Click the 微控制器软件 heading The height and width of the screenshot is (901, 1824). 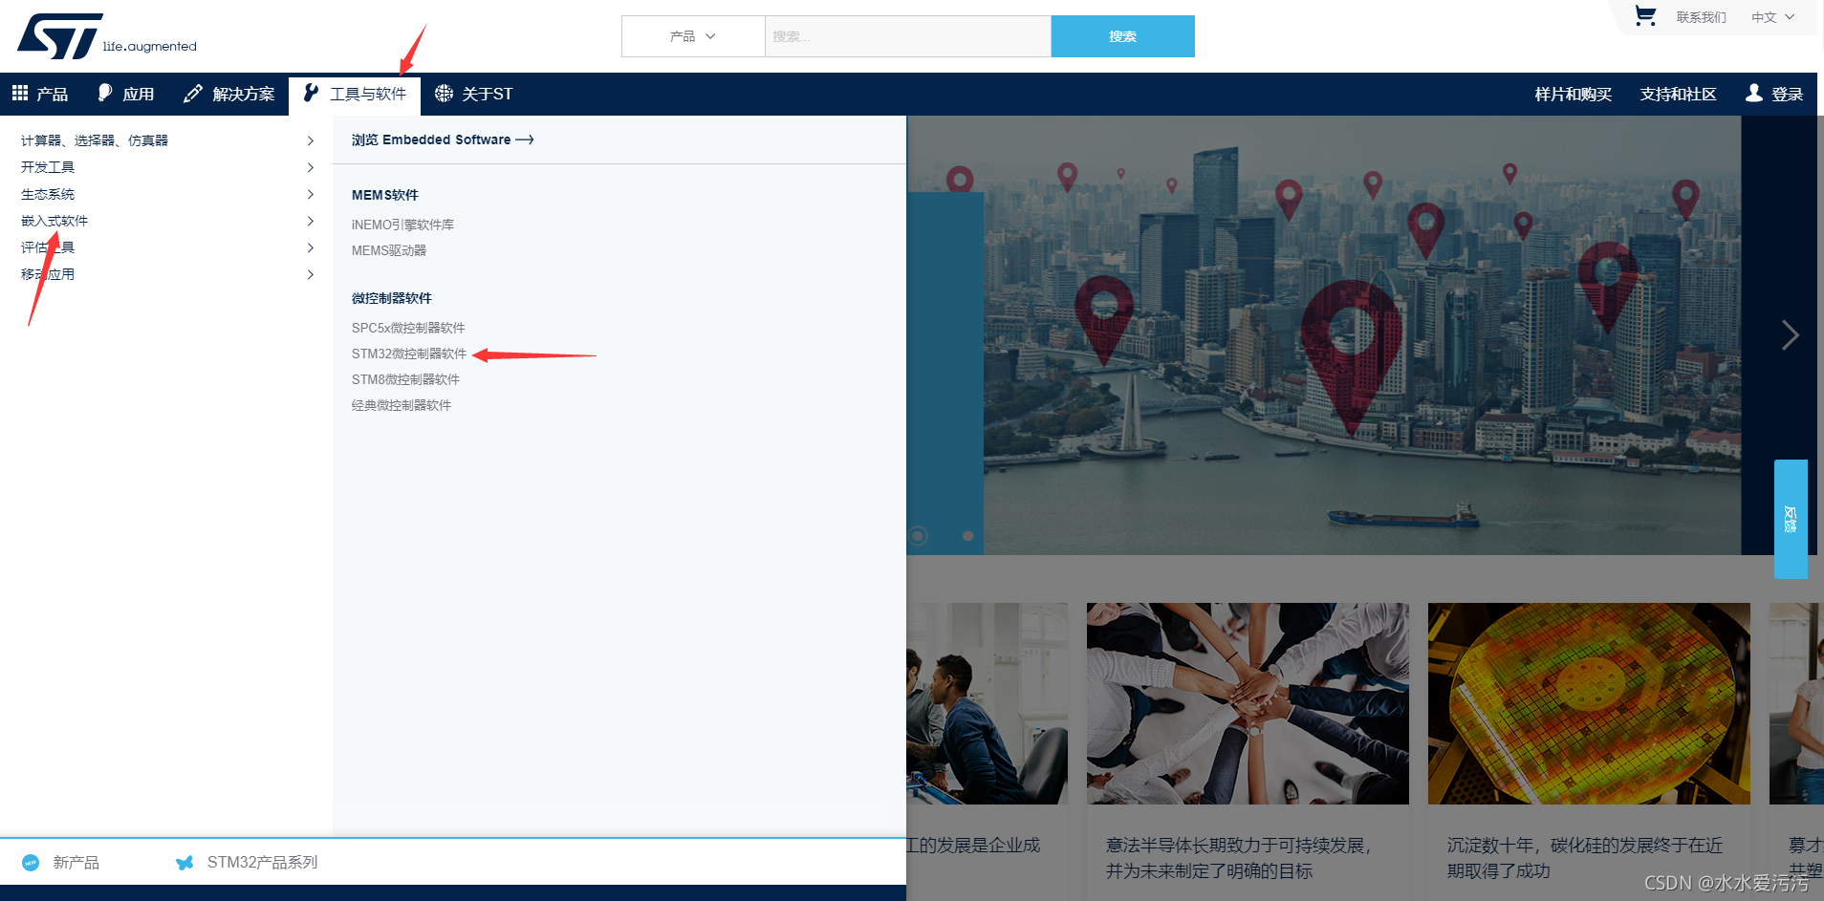click(x=392, y=298)
